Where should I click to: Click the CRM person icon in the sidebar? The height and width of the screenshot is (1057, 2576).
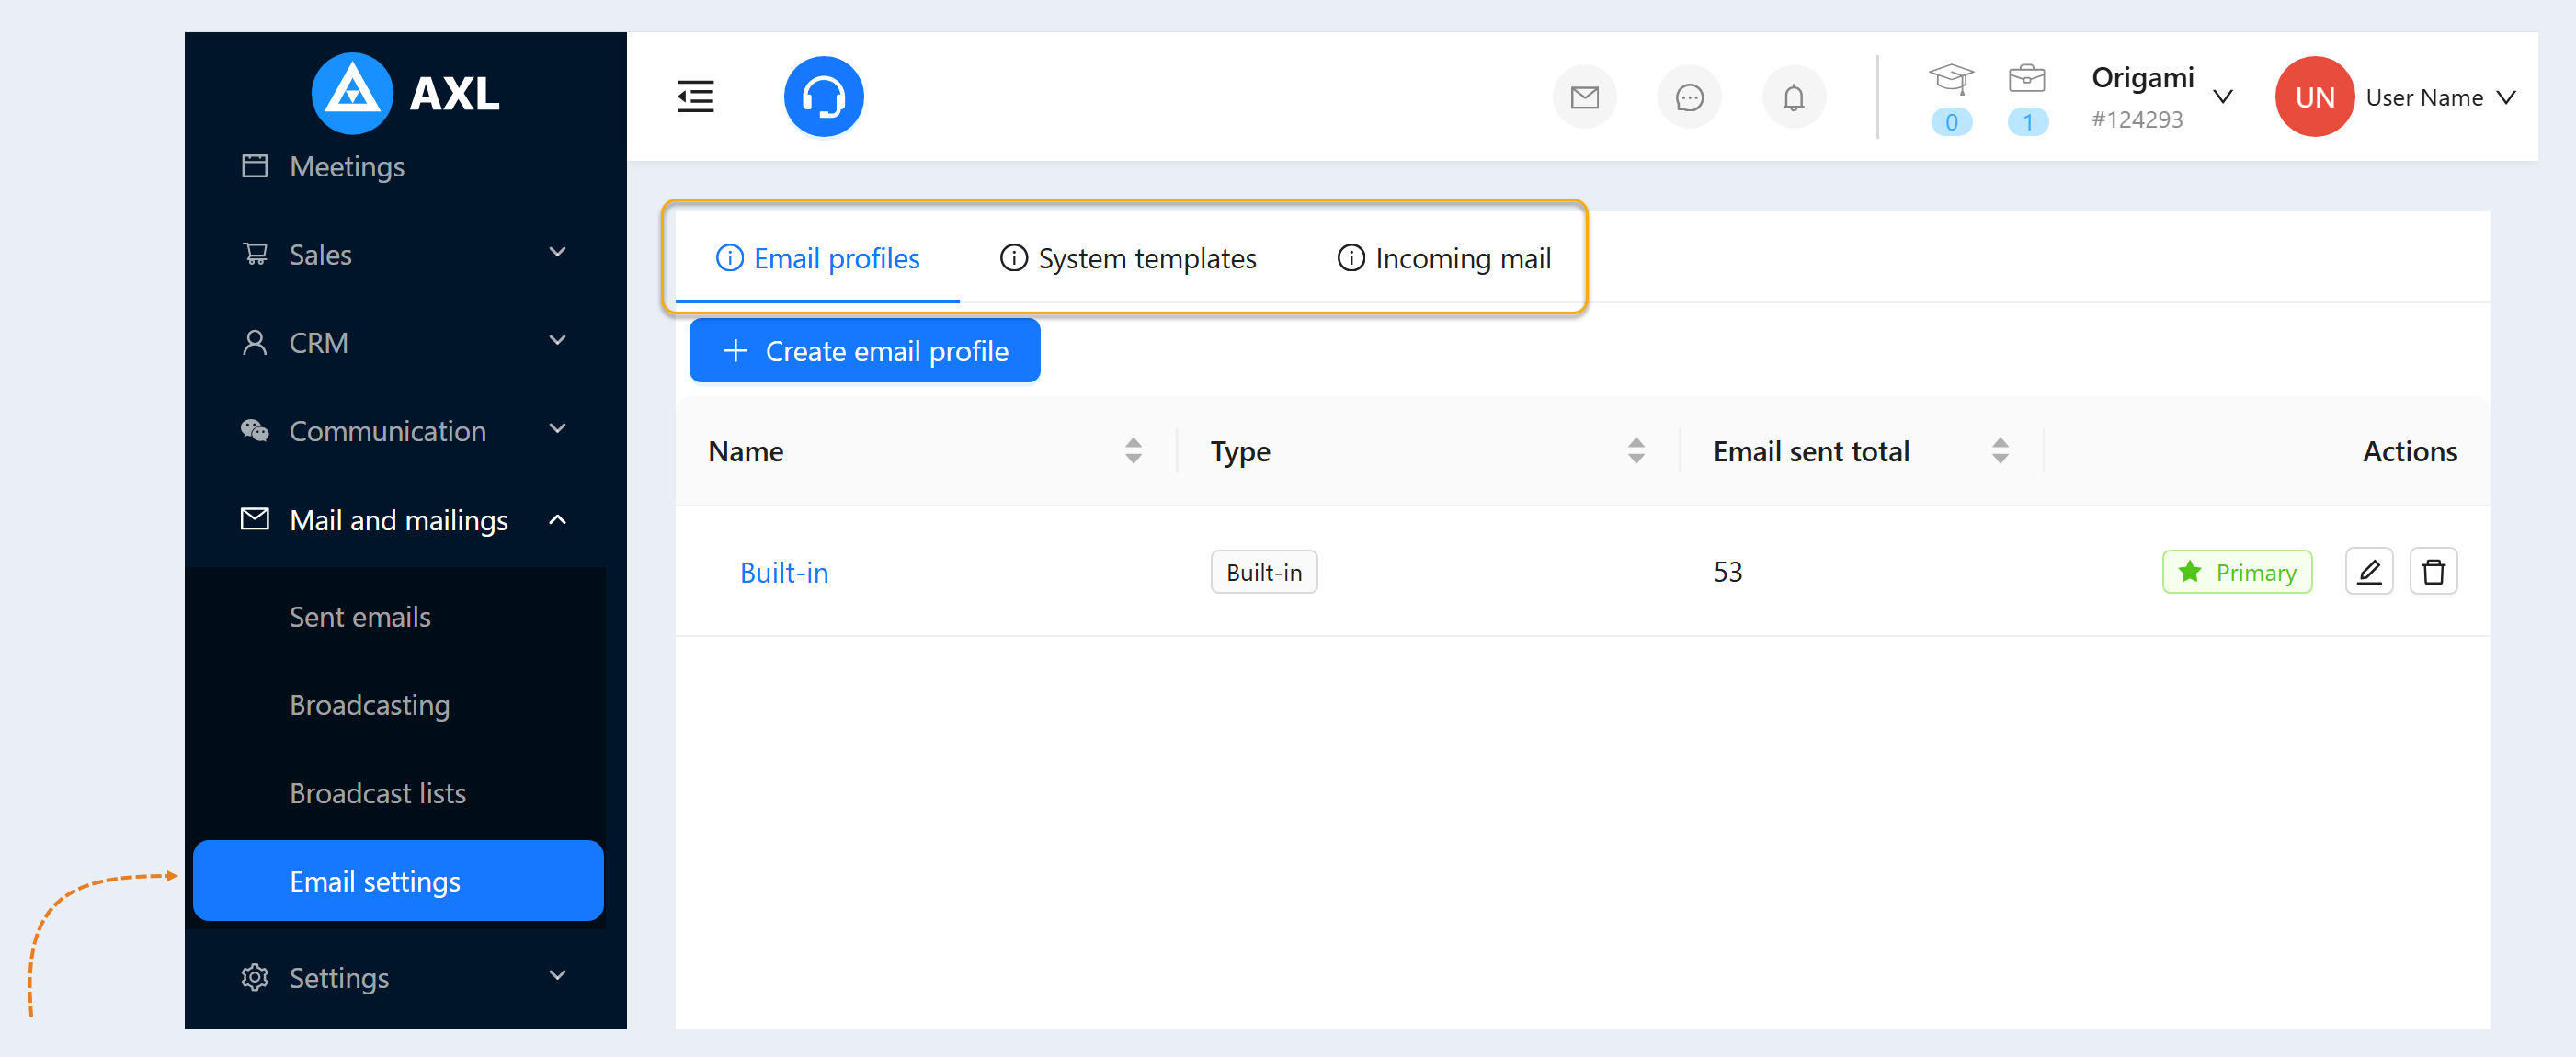click(x=255, y=343)
